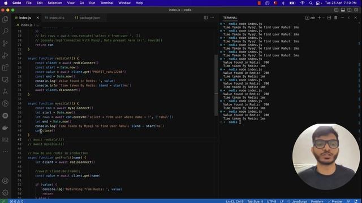
Task: Click line 46 getProfit function definition
Action: pos(57,157)
